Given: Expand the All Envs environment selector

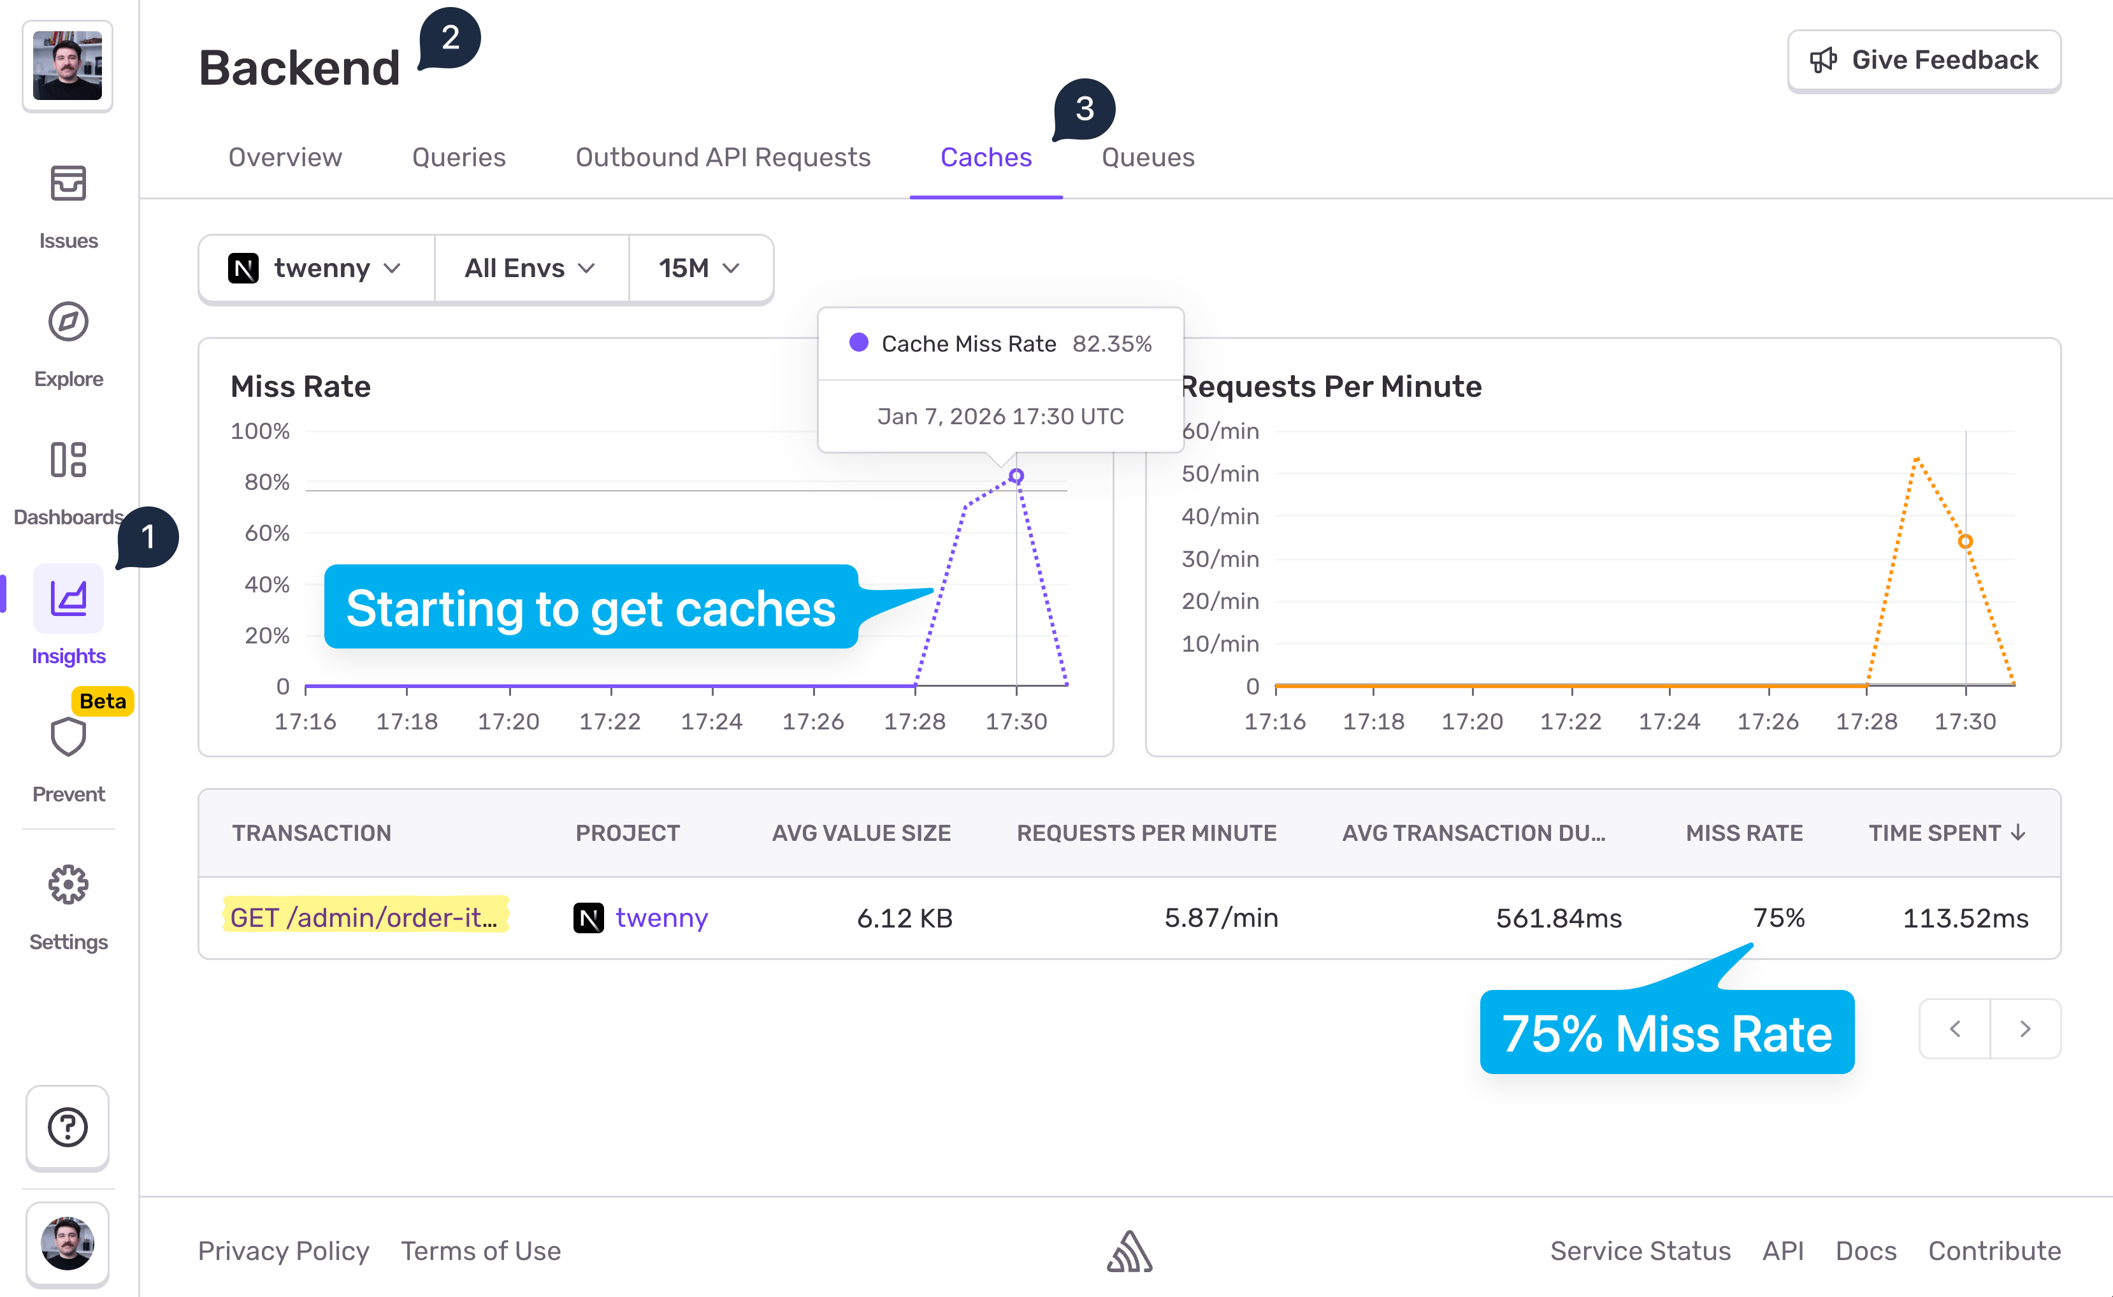Looking at the screenshot, I should [530, 268].
